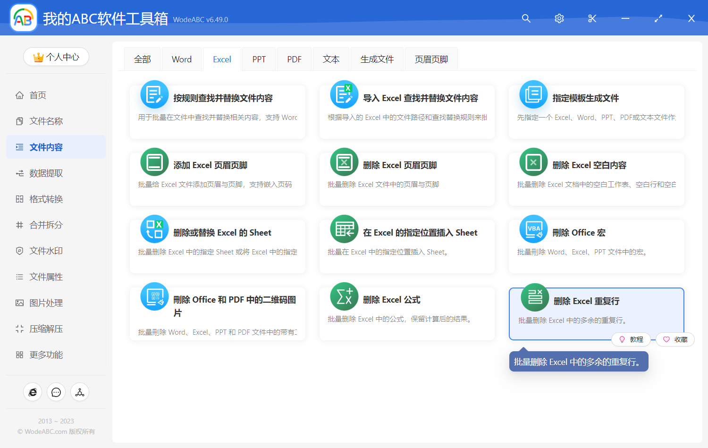The image size is (708, 448).
Task: Click the 教程 tutorial button
Action: click(x=631, y=339)
